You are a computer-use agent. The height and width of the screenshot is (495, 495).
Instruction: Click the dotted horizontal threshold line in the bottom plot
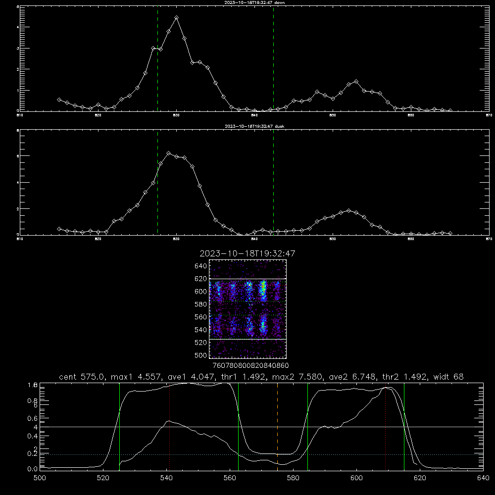(x=261, y=454)
